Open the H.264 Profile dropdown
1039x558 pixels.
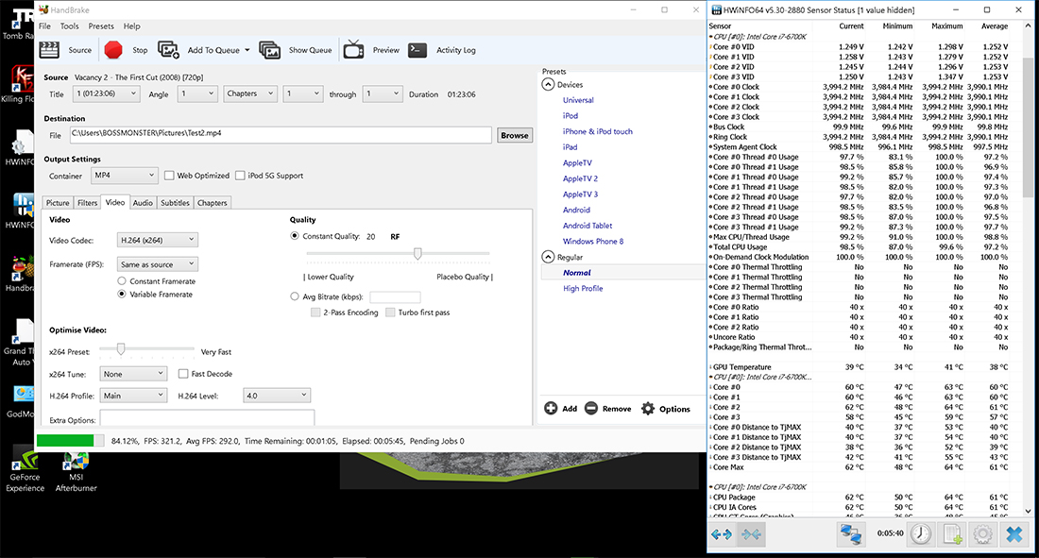click(132, 396)
